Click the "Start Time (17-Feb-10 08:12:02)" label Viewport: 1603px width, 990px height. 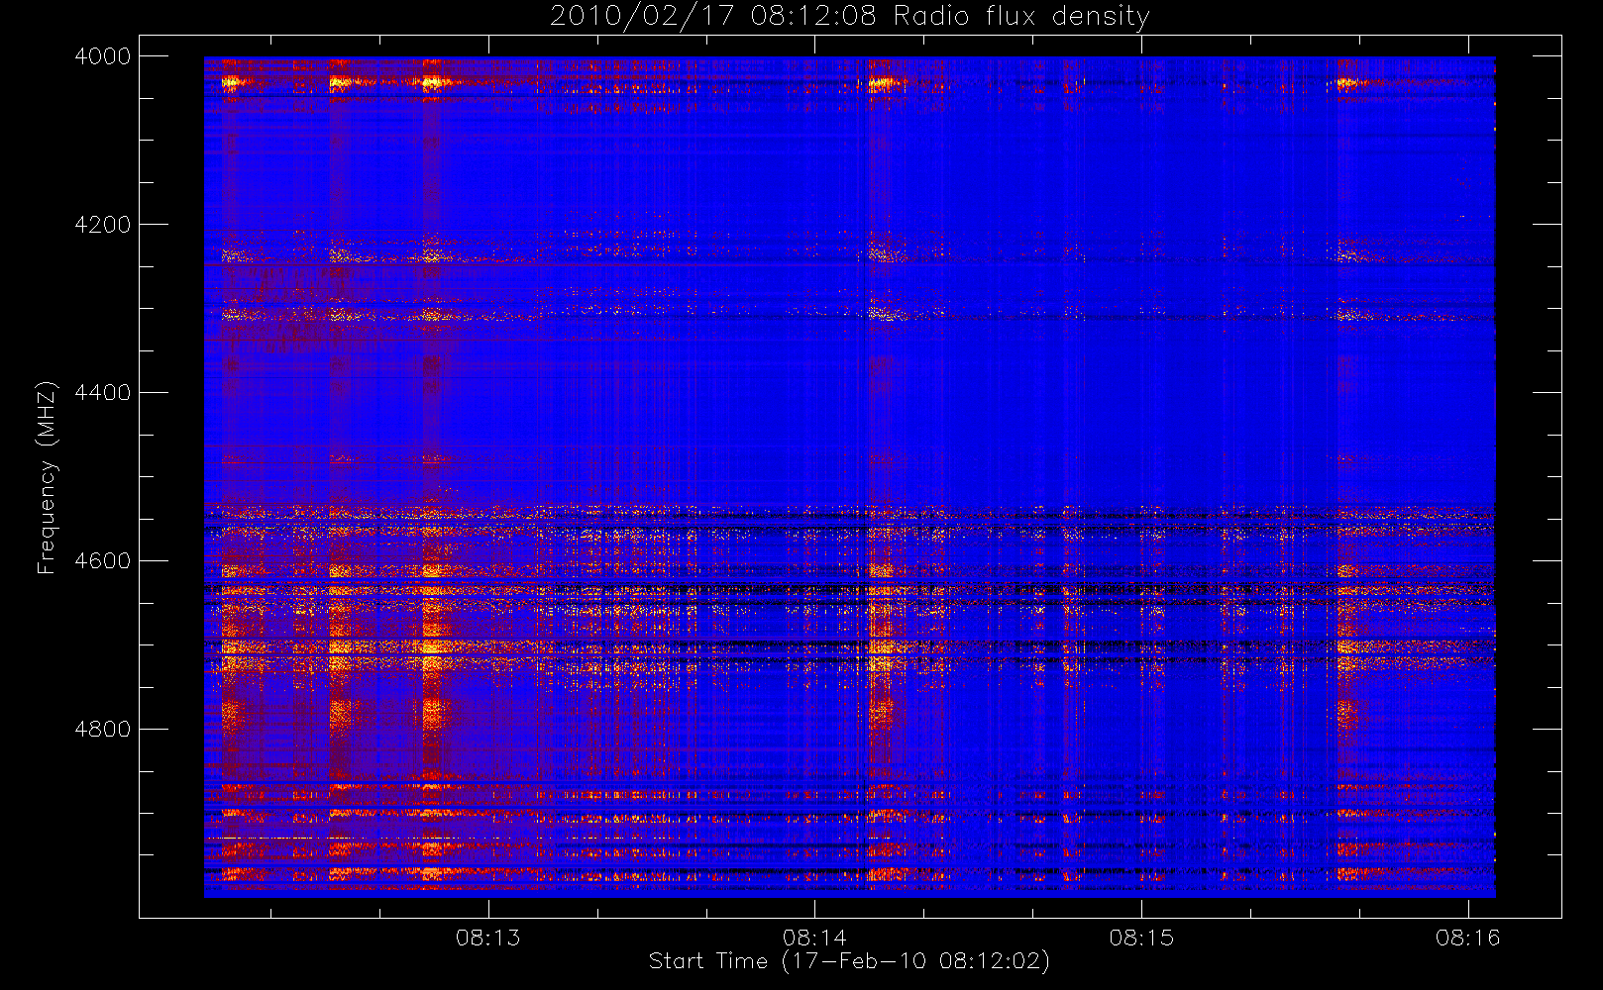click(x=849, y=961)
